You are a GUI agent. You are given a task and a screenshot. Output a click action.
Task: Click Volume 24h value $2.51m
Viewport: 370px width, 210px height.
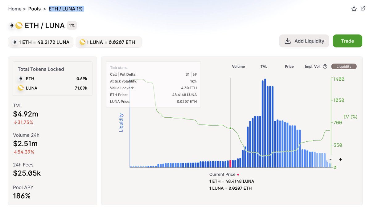pyautogui.click(x=25, y=143)
